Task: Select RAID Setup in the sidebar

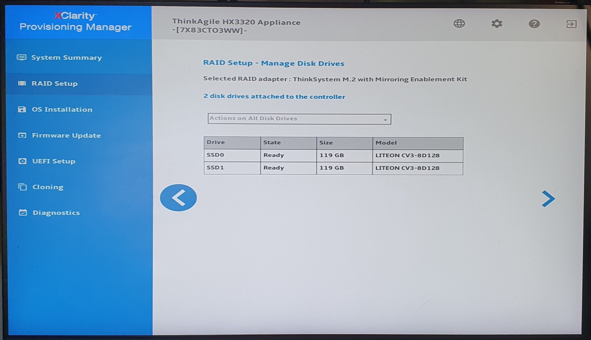Action: tap(54, 84)
